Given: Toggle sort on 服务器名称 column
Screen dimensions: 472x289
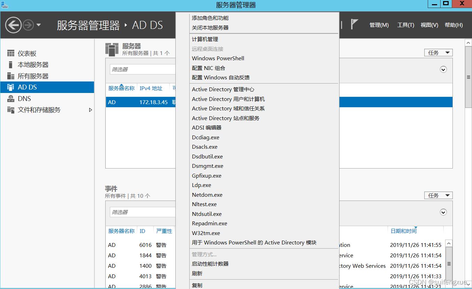Looking at the screenshot, I should [x=121, y=88].
